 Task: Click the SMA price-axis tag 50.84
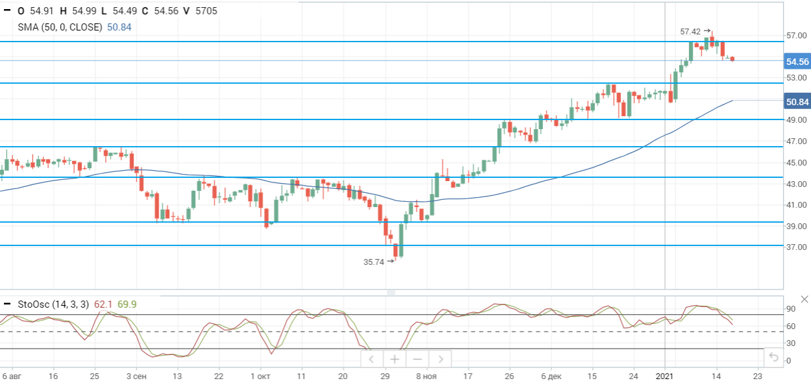(797, 102)
